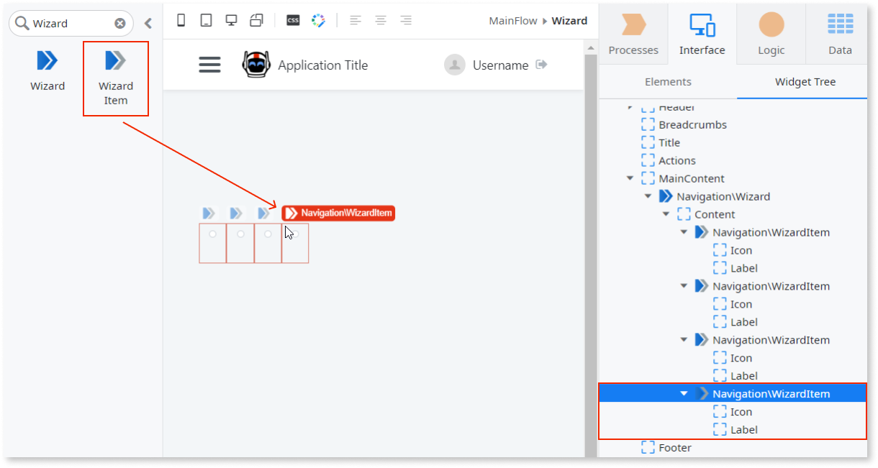Screen dimensions: 878x468
Task: Select tablet preview mode
Action: point(206,21)
